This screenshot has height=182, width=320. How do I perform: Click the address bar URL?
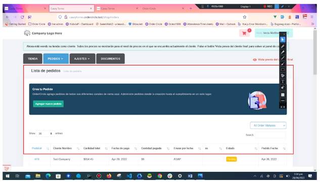pos(94,17)
